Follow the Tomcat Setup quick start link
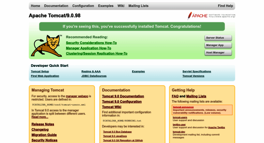264x143 pixels. (40, 71)
